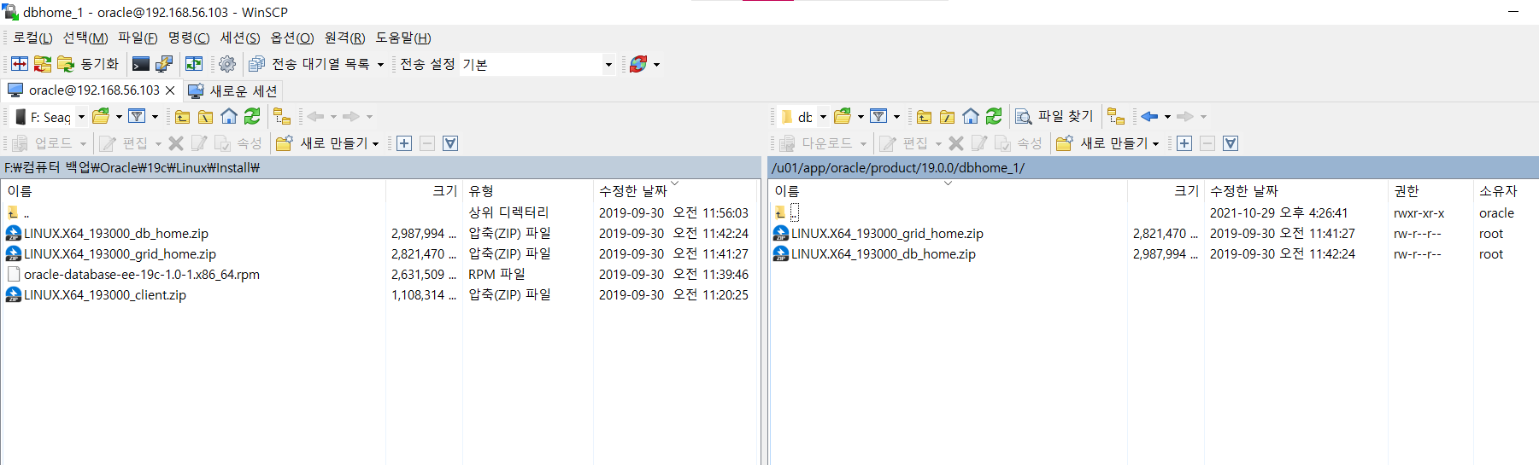Expand the arrow next to globe icon
The image size is (1539, 465).
click(x=656, y=65)
